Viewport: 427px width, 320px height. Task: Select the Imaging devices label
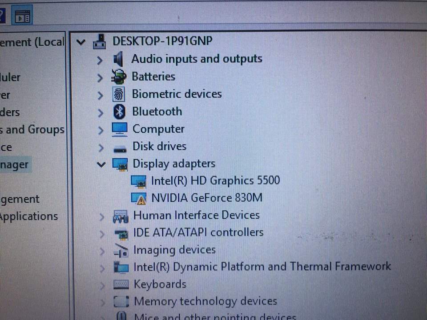[x=174, y=250]
